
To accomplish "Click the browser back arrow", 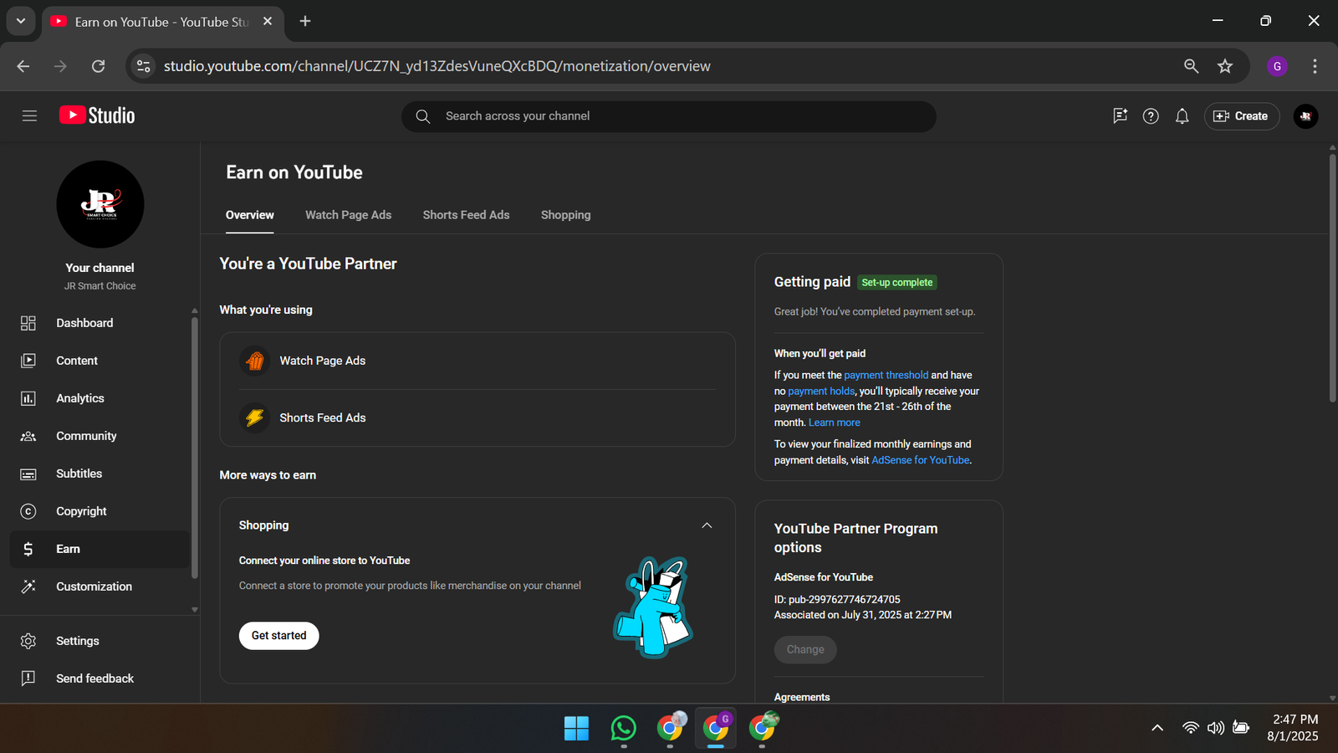I will 23,66.
